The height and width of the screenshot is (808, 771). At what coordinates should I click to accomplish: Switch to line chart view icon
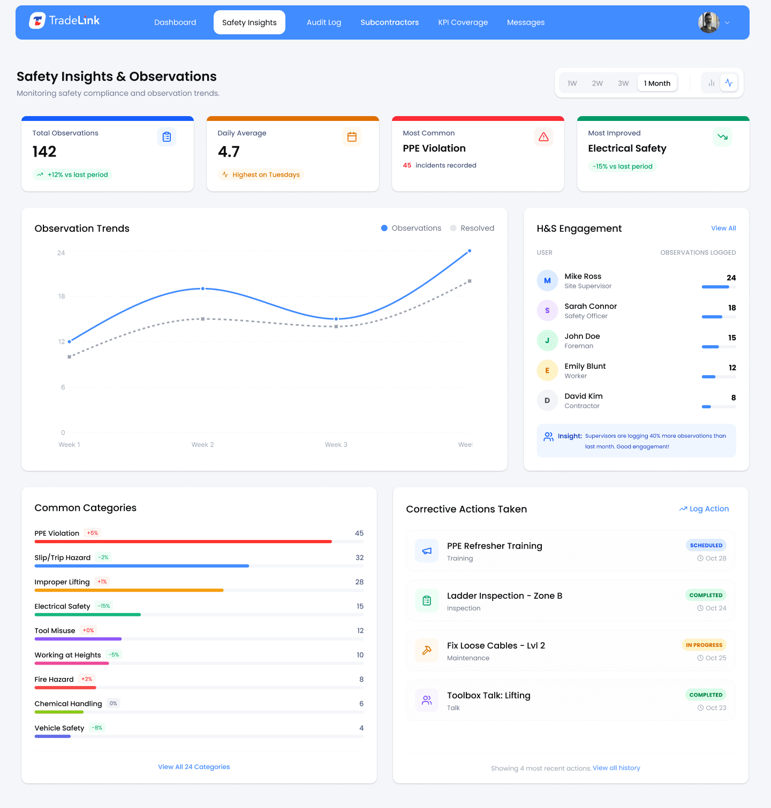pyautogui.click(x=729, y=83)
